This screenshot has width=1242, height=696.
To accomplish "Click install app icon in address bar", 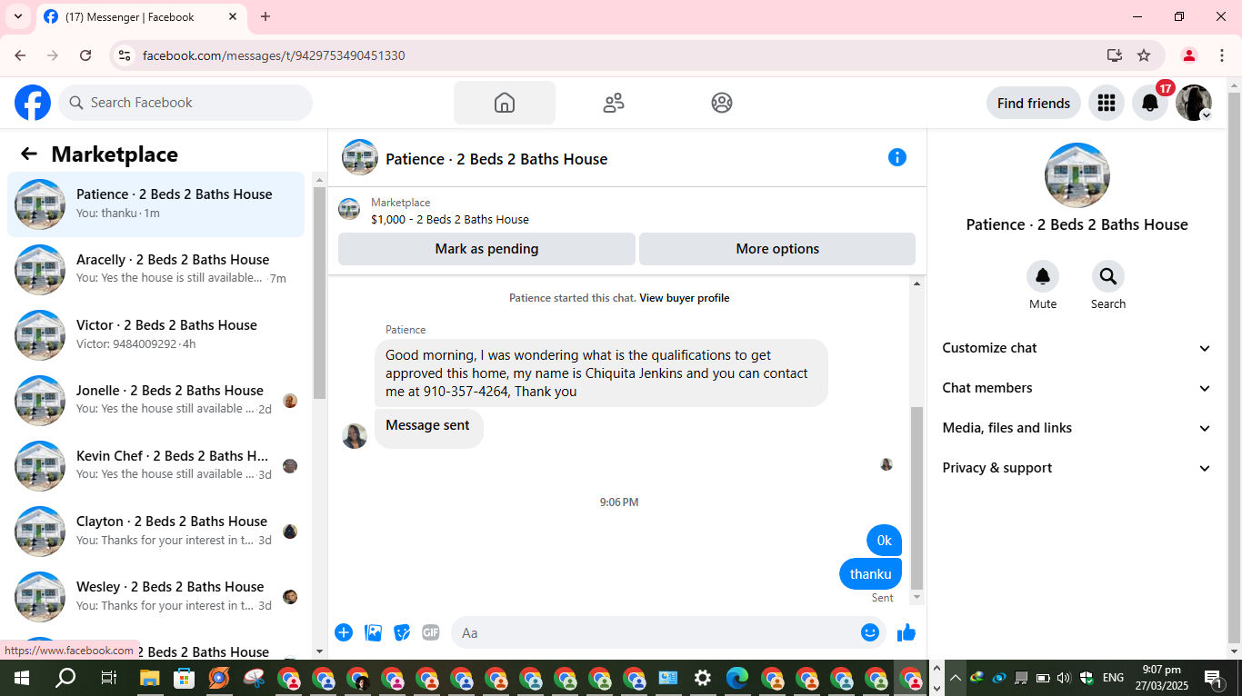I will coord(1115,55).
